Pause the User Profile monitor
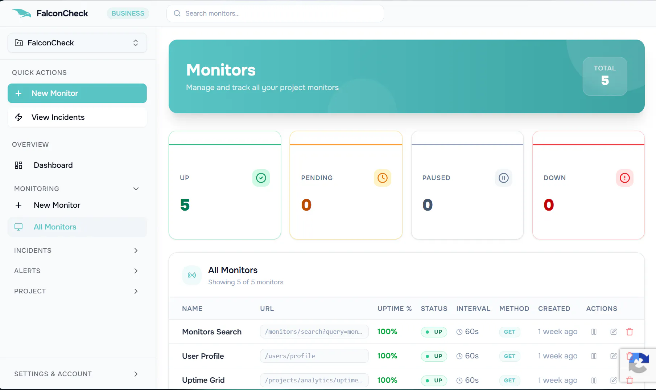The image size is (656, 390). point(594,356)
